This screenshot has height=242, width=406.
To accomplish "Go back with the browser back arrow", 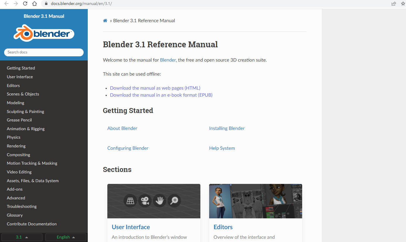I will (x=6, y=4).
